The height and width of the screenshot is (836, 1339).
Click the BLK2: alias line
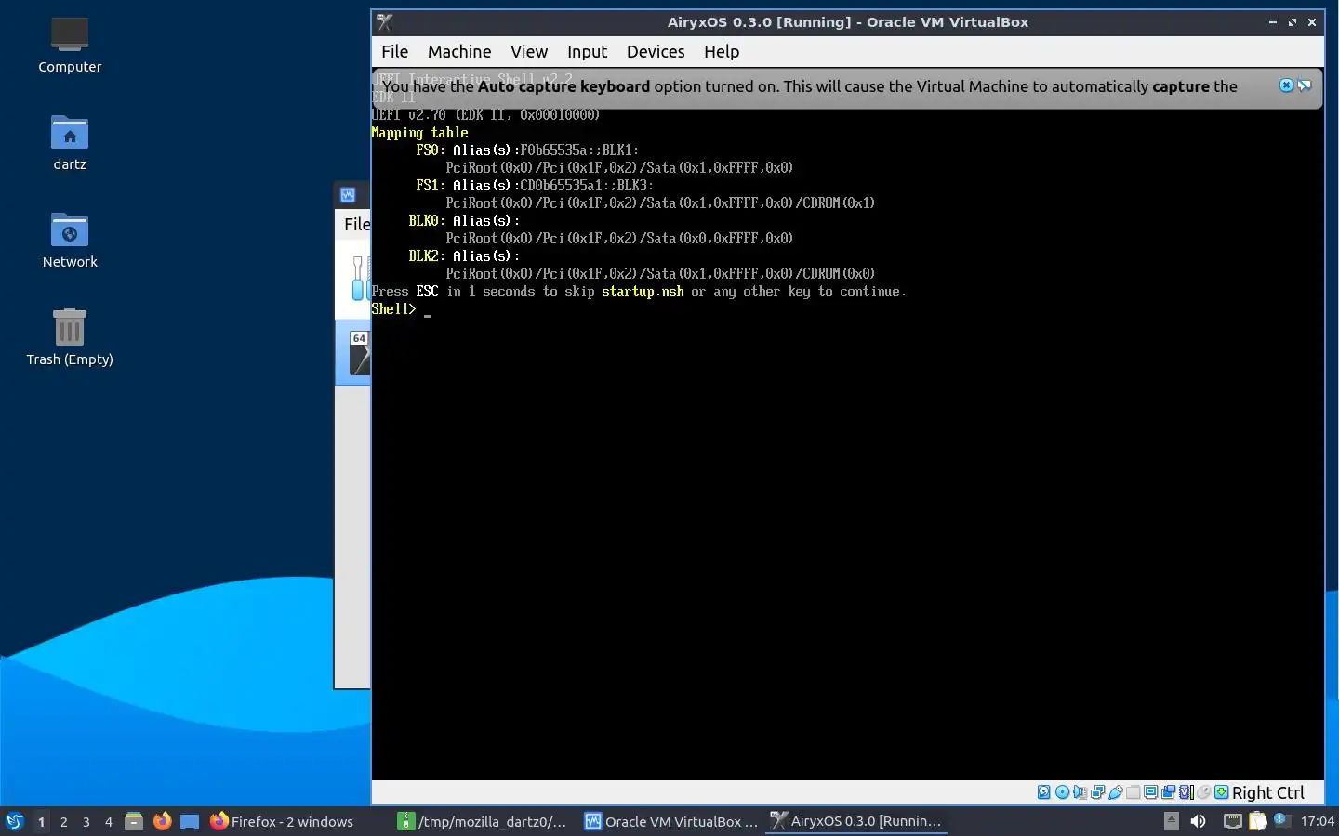(464, 256)
